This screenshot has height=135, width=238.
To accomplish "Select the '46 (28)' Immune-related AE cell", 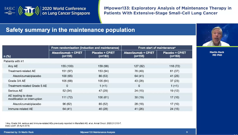I will 103,109.
